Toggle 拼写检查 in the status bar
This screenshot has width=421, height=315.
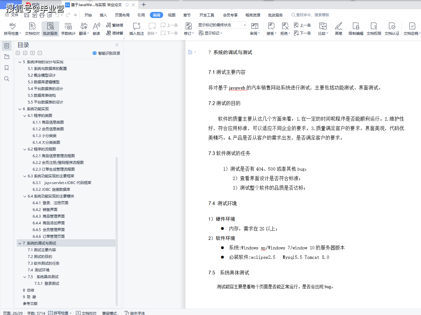(x=60, y=313)
